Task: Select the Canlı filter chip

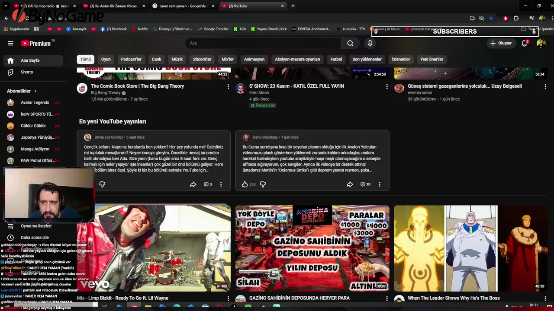Action: coord(156,59)
